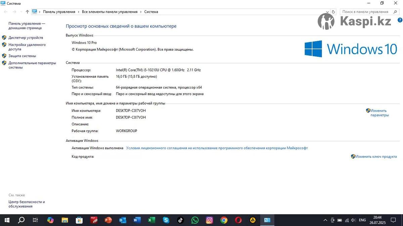This screenshot has width=403, height=226.
Task: Open File Explorer from the taskbar
Action: [65, 220]
